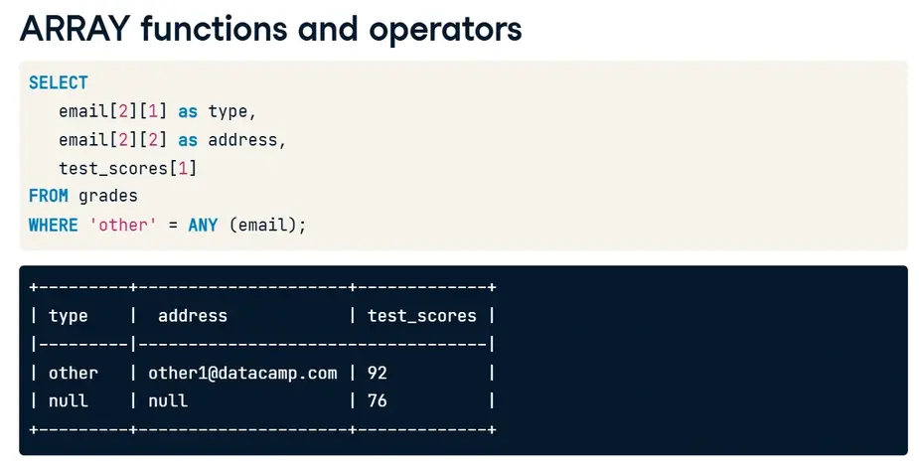Click 'null' in the address column

(x=168, y=401)
